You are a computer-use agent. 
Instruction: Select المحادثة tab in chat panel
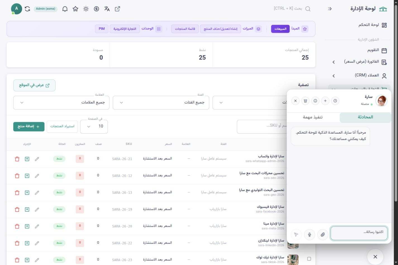tap(365, 117)
